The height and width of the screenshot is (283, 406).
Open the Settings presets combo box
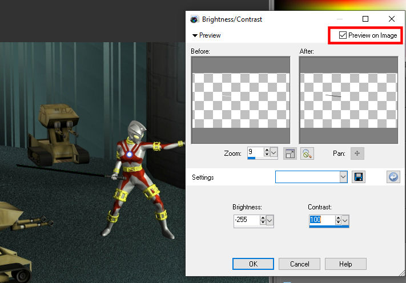311,177
